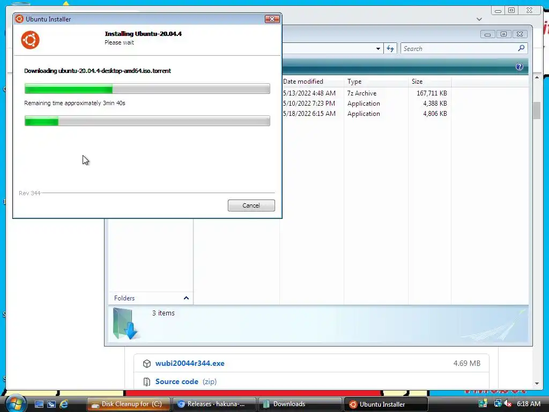Switch to Releases · hakuna Chrome taskbar button

click(214, 404)
